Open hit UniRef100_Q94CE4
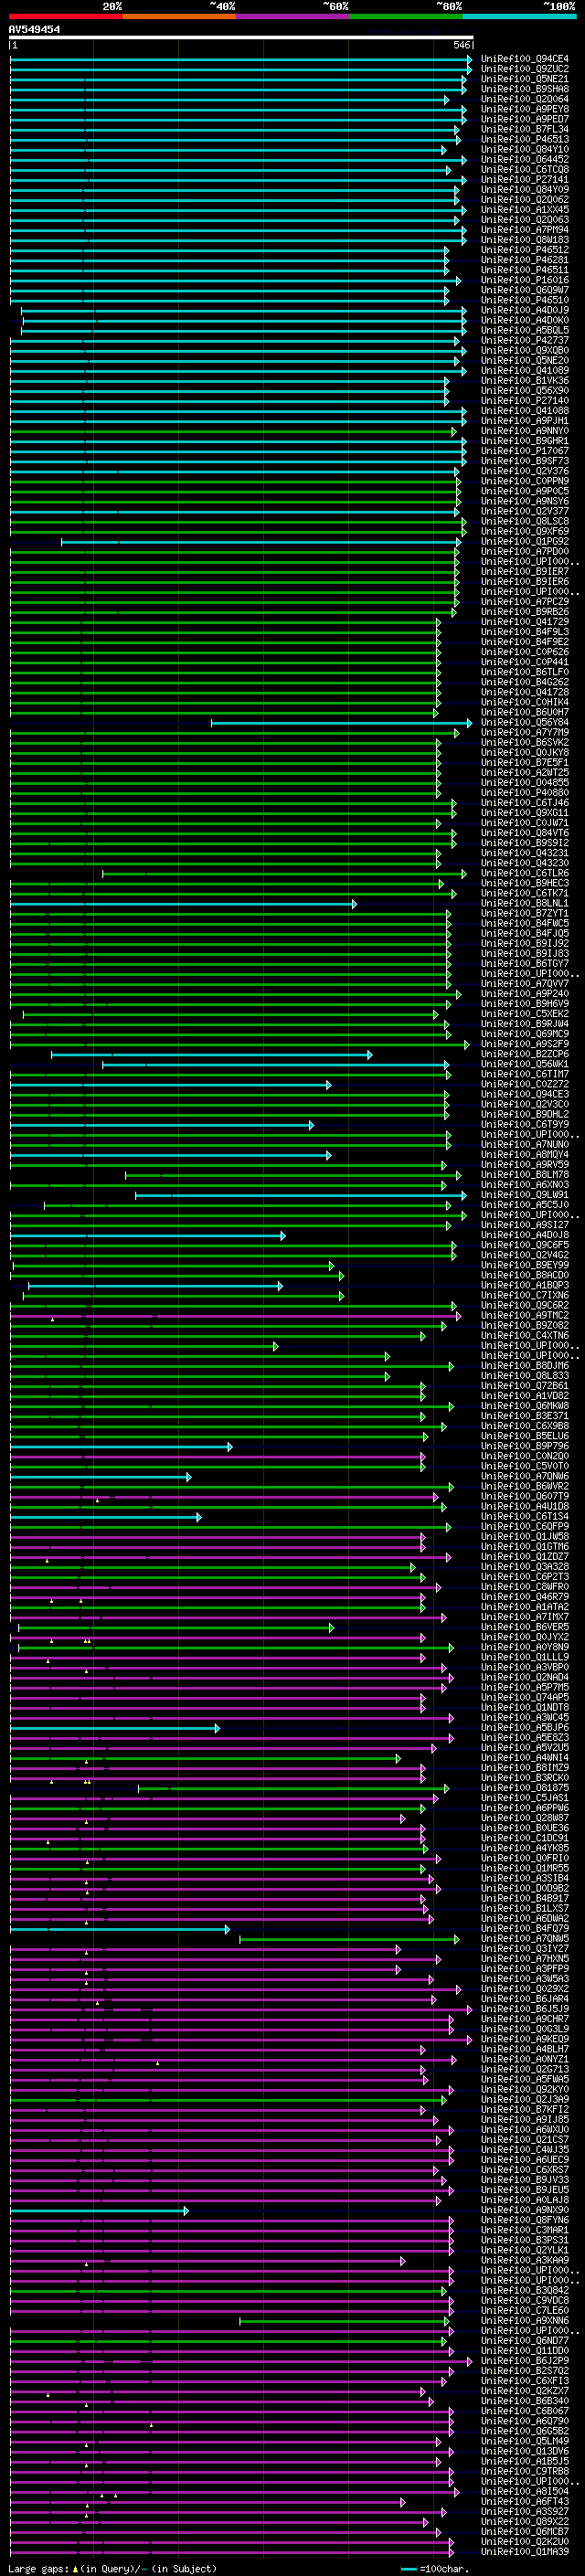Image resolution: width=585 pixels, height=2576 pixels. coord(524,59)
